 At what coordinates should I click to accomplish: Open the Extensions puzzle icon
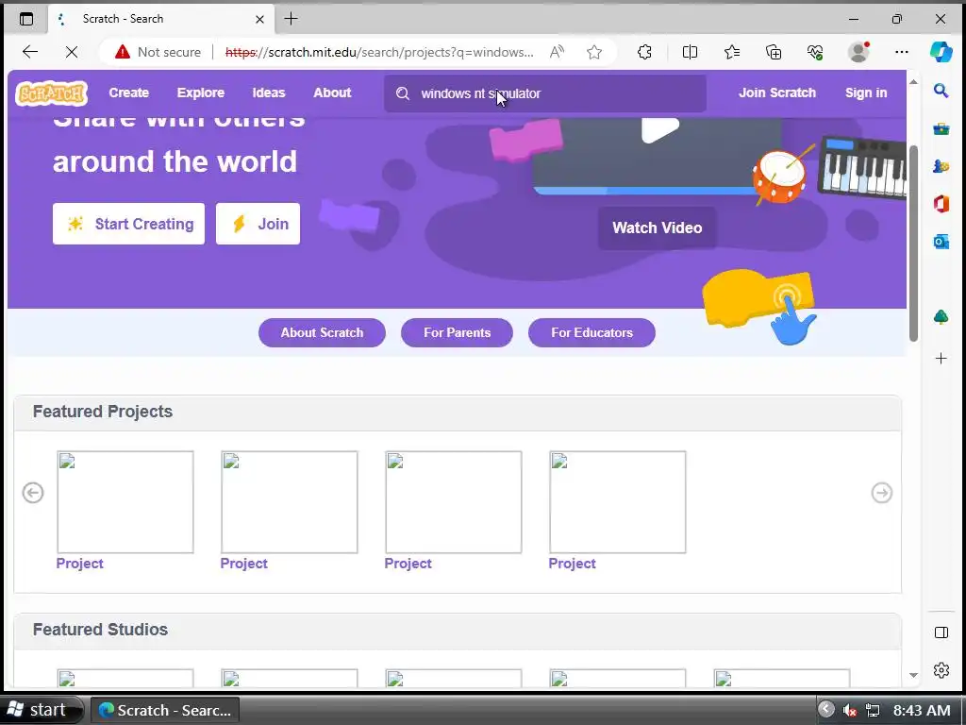pyautogui.click(x=644, y=53)
